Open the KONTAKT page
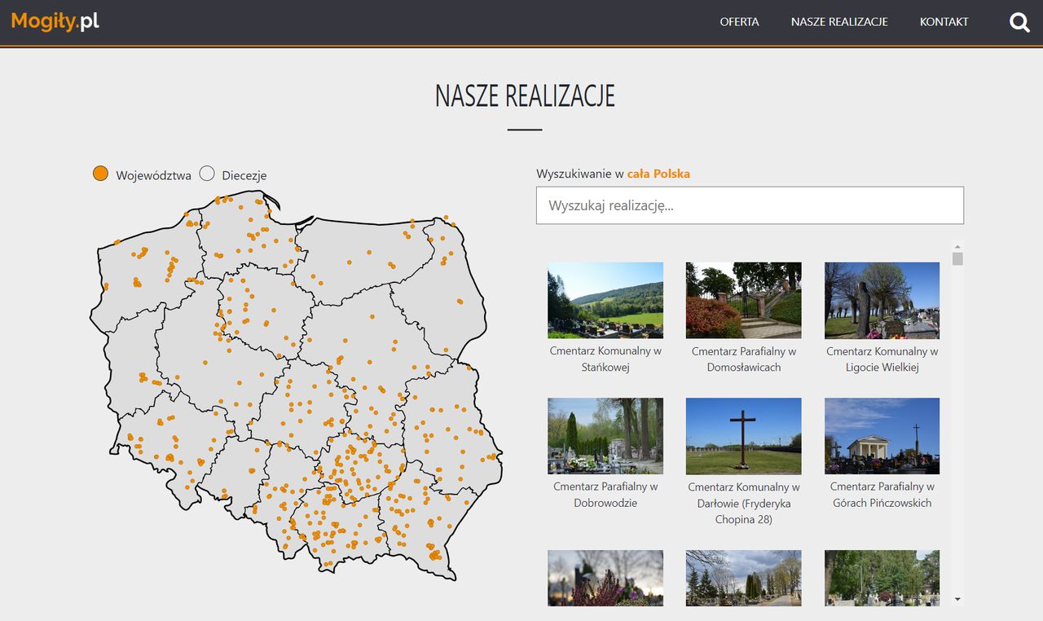 [944, 22]
